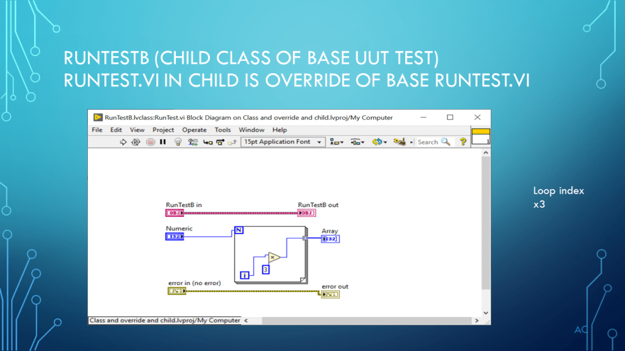Open the Operate menu
Screen dimensions: 625x351
tap(194, 130)
